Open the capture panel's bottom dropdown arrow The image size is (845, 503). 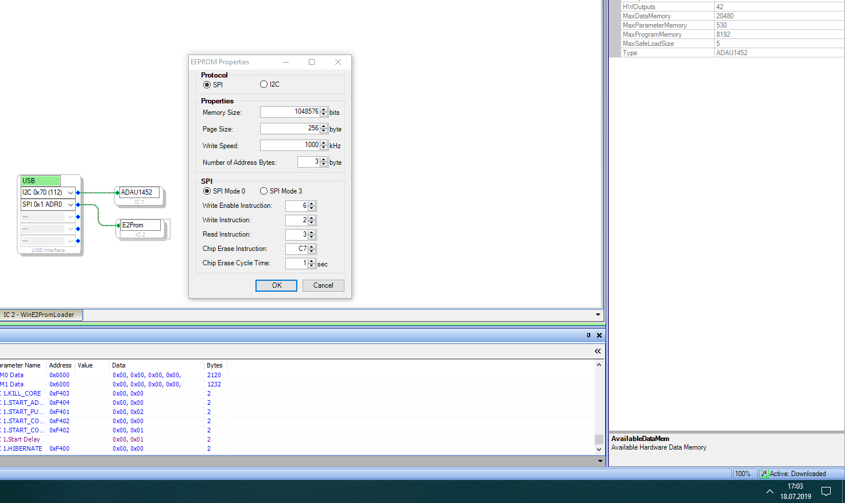coord(600,461)
